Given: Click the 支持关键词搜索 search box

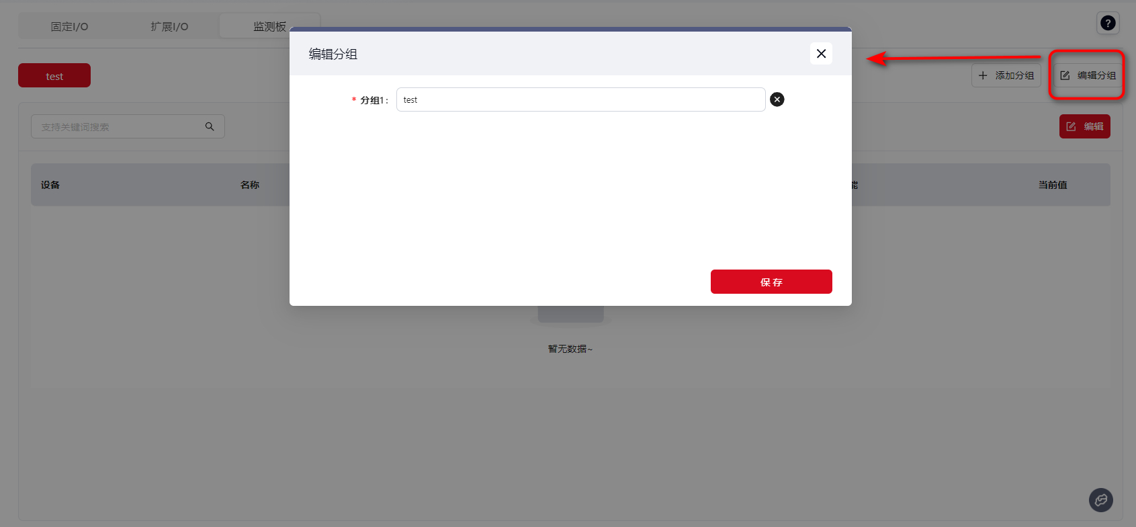Looking at the screenshot, I should tap(118, 126).
